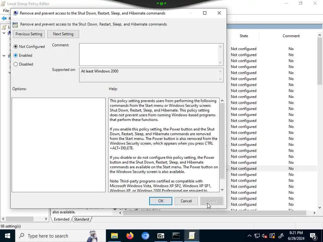Screen dimensions: 323x242
Task: Click the 'At least Windows 2000' supported text
Action: (100, 71)
